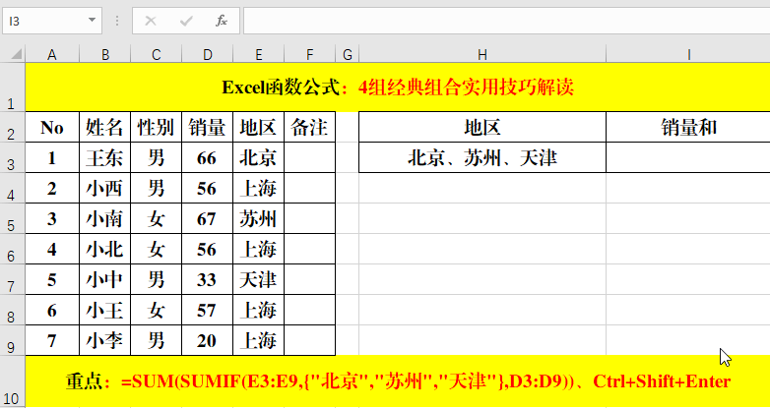Click the sales value '66'

click(x=207, y=157)
